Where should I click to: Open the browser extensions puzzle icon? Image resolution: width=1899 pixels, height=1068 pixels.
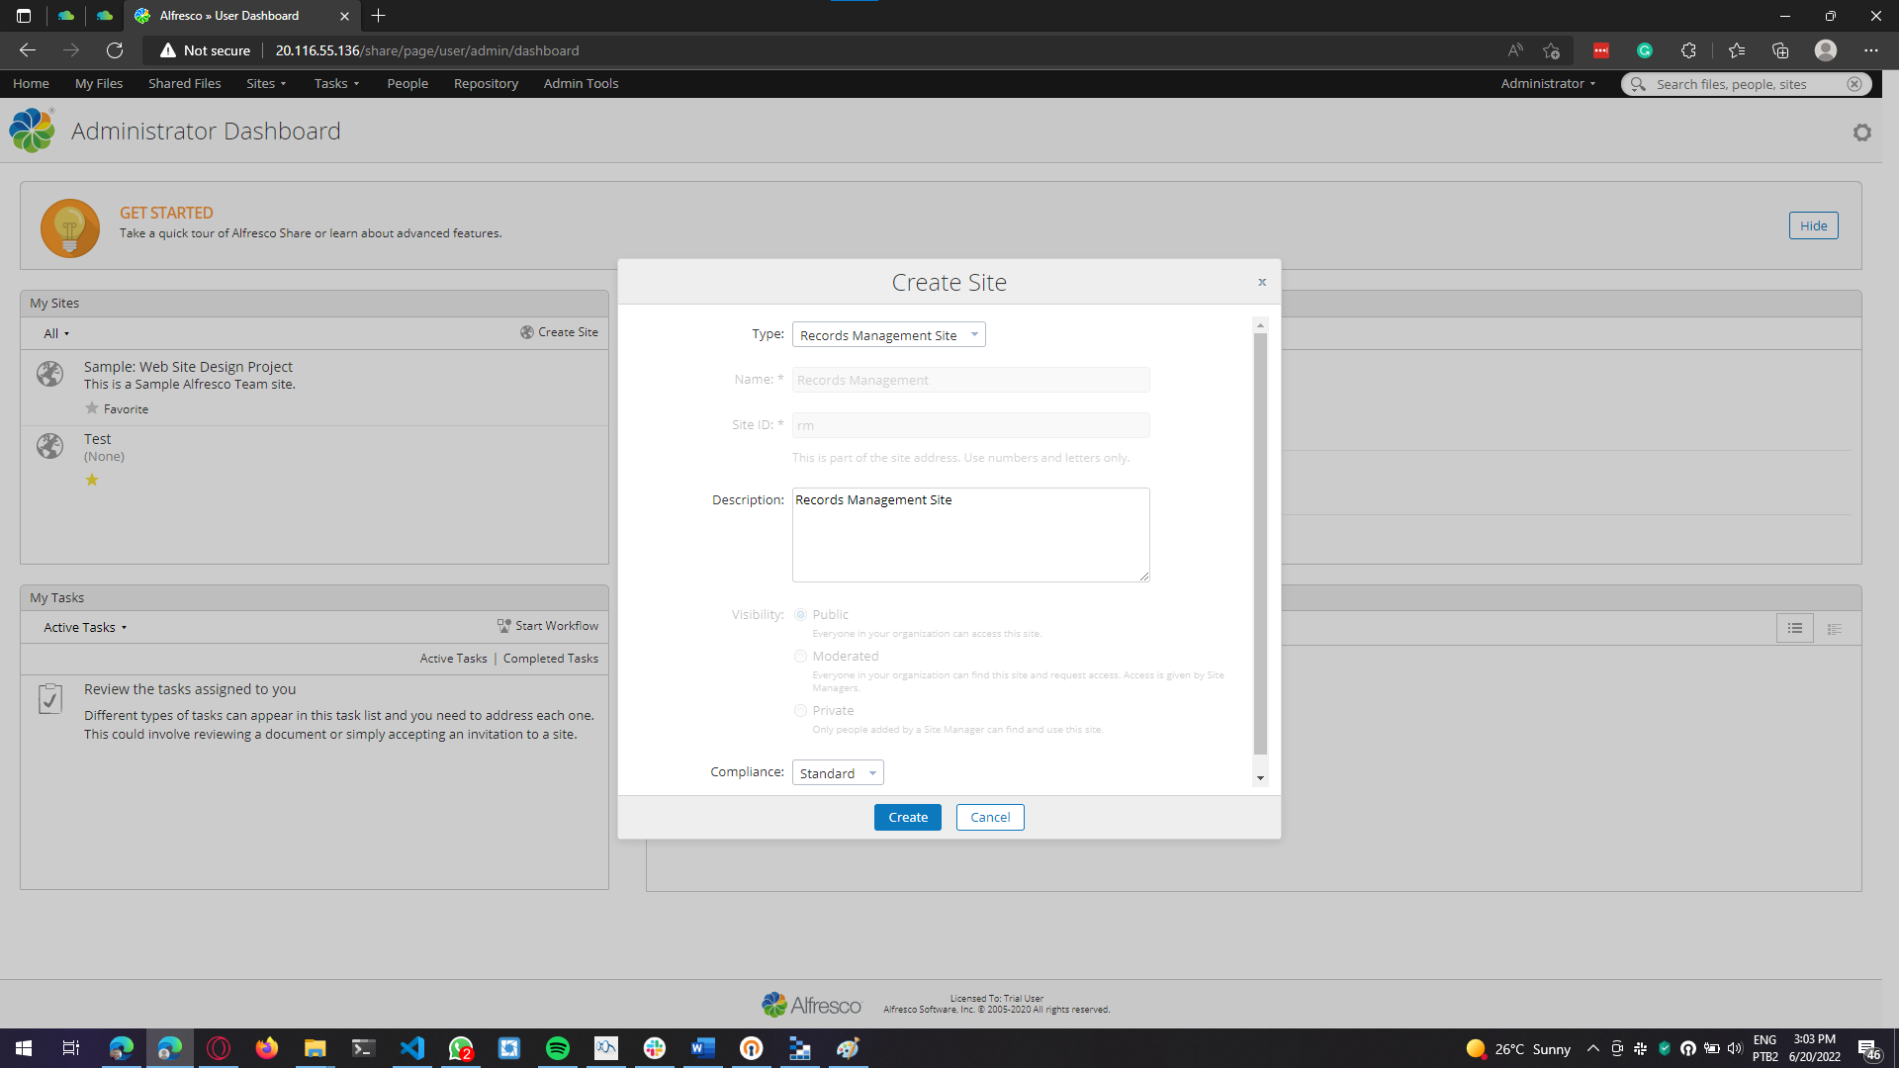click(1688, 50)
